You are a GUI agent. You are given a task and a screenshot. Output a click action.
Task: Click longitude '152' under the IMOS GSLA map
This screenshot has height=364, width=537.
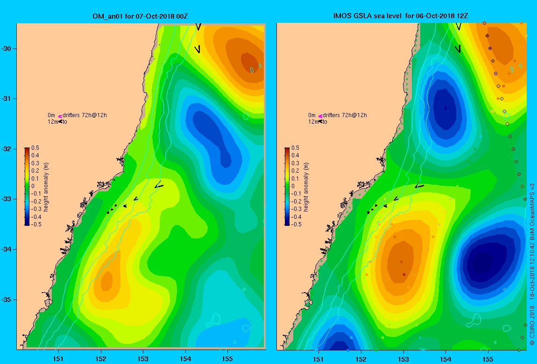(361, 359)
